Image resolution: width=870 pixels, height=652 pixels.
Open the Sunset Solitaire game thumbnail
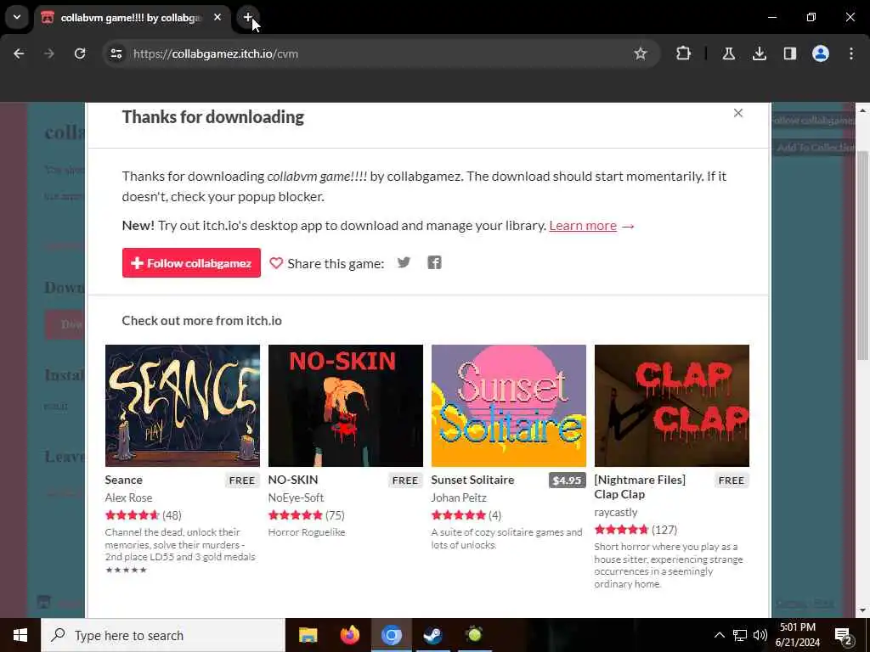[x=509, y=405]
